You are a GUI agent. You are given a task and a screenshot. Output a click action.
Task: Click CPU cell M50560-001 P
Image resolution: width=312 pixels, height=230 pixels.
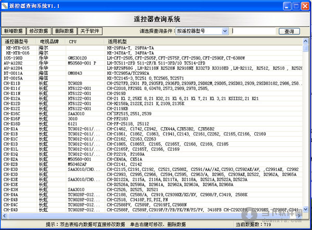(82, 63)
